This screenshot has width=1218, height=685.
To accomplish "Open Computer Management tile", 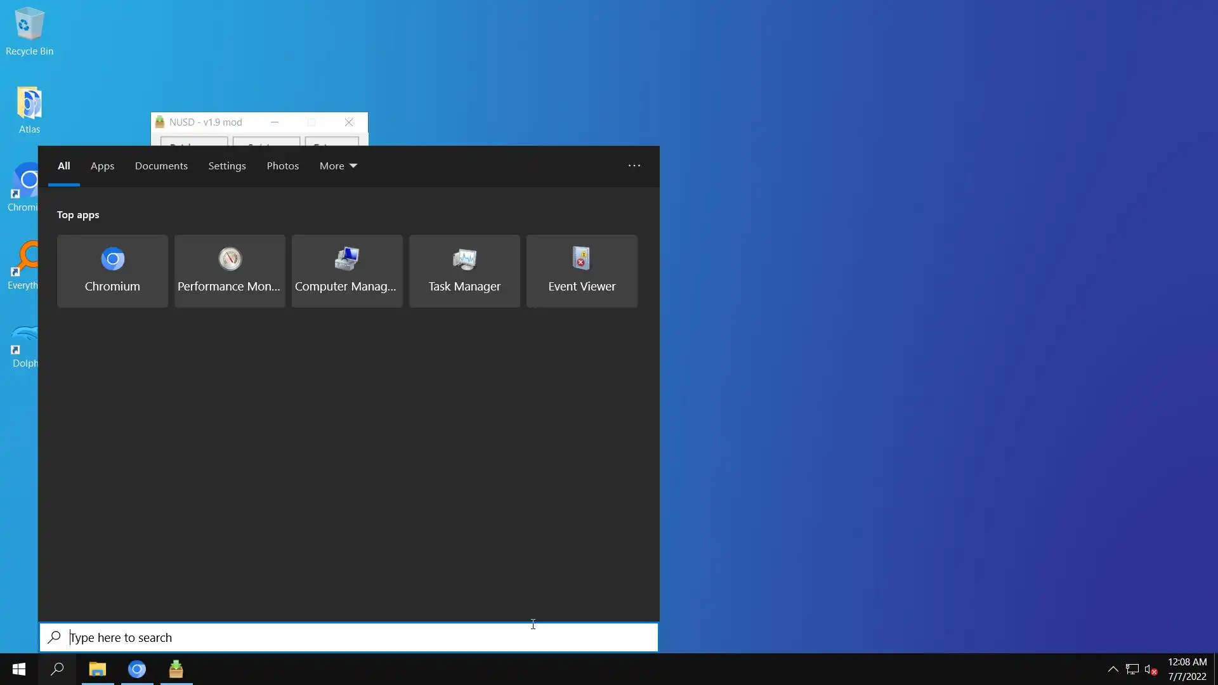I will click(347, 271).
